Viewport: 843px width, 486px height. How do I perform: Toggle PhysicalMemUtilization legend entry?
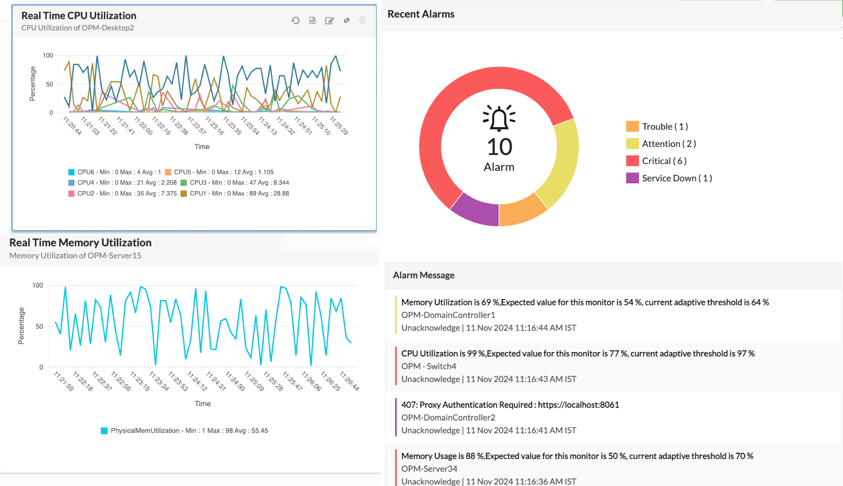(185, 431)
